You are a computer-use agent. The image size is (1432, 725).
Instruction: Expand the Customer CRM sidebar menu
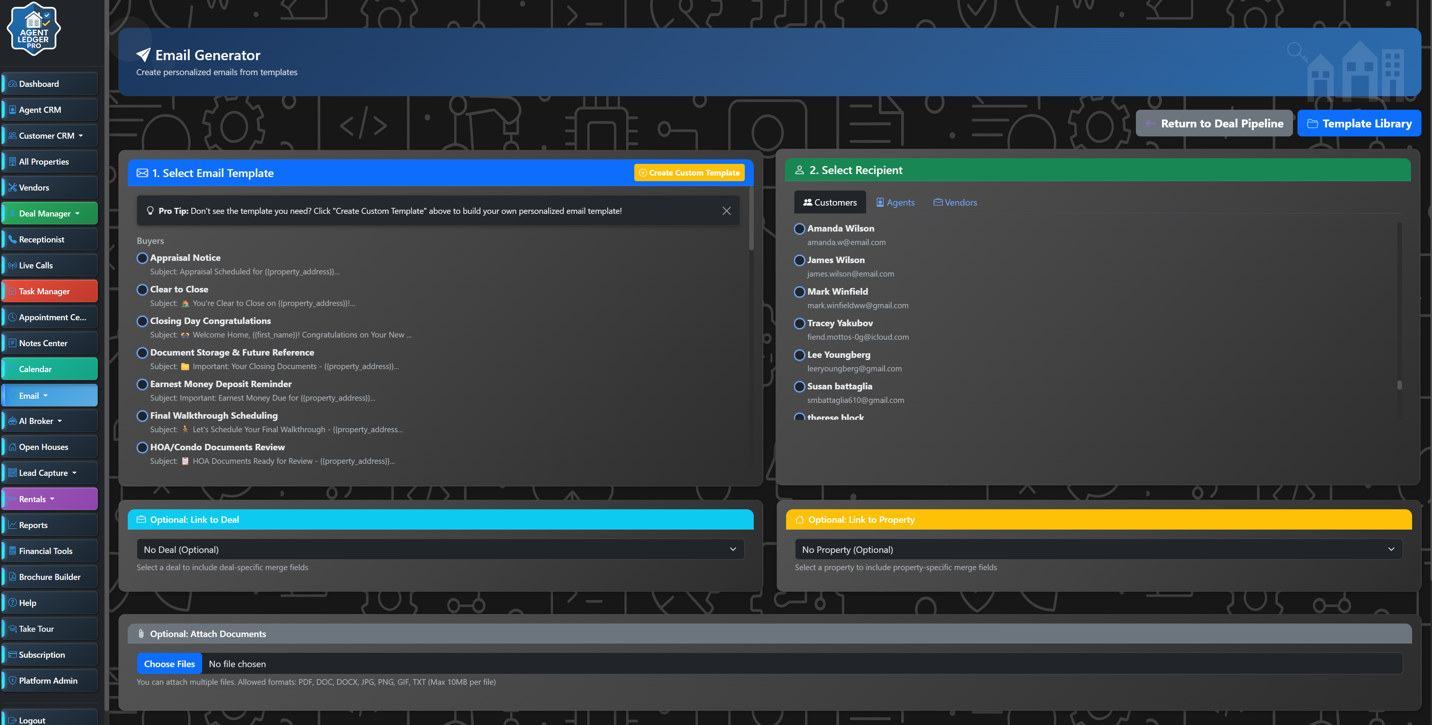50,136
